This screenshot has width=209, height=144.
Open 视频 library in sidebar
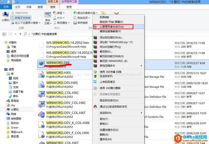(x=14, y=78)
